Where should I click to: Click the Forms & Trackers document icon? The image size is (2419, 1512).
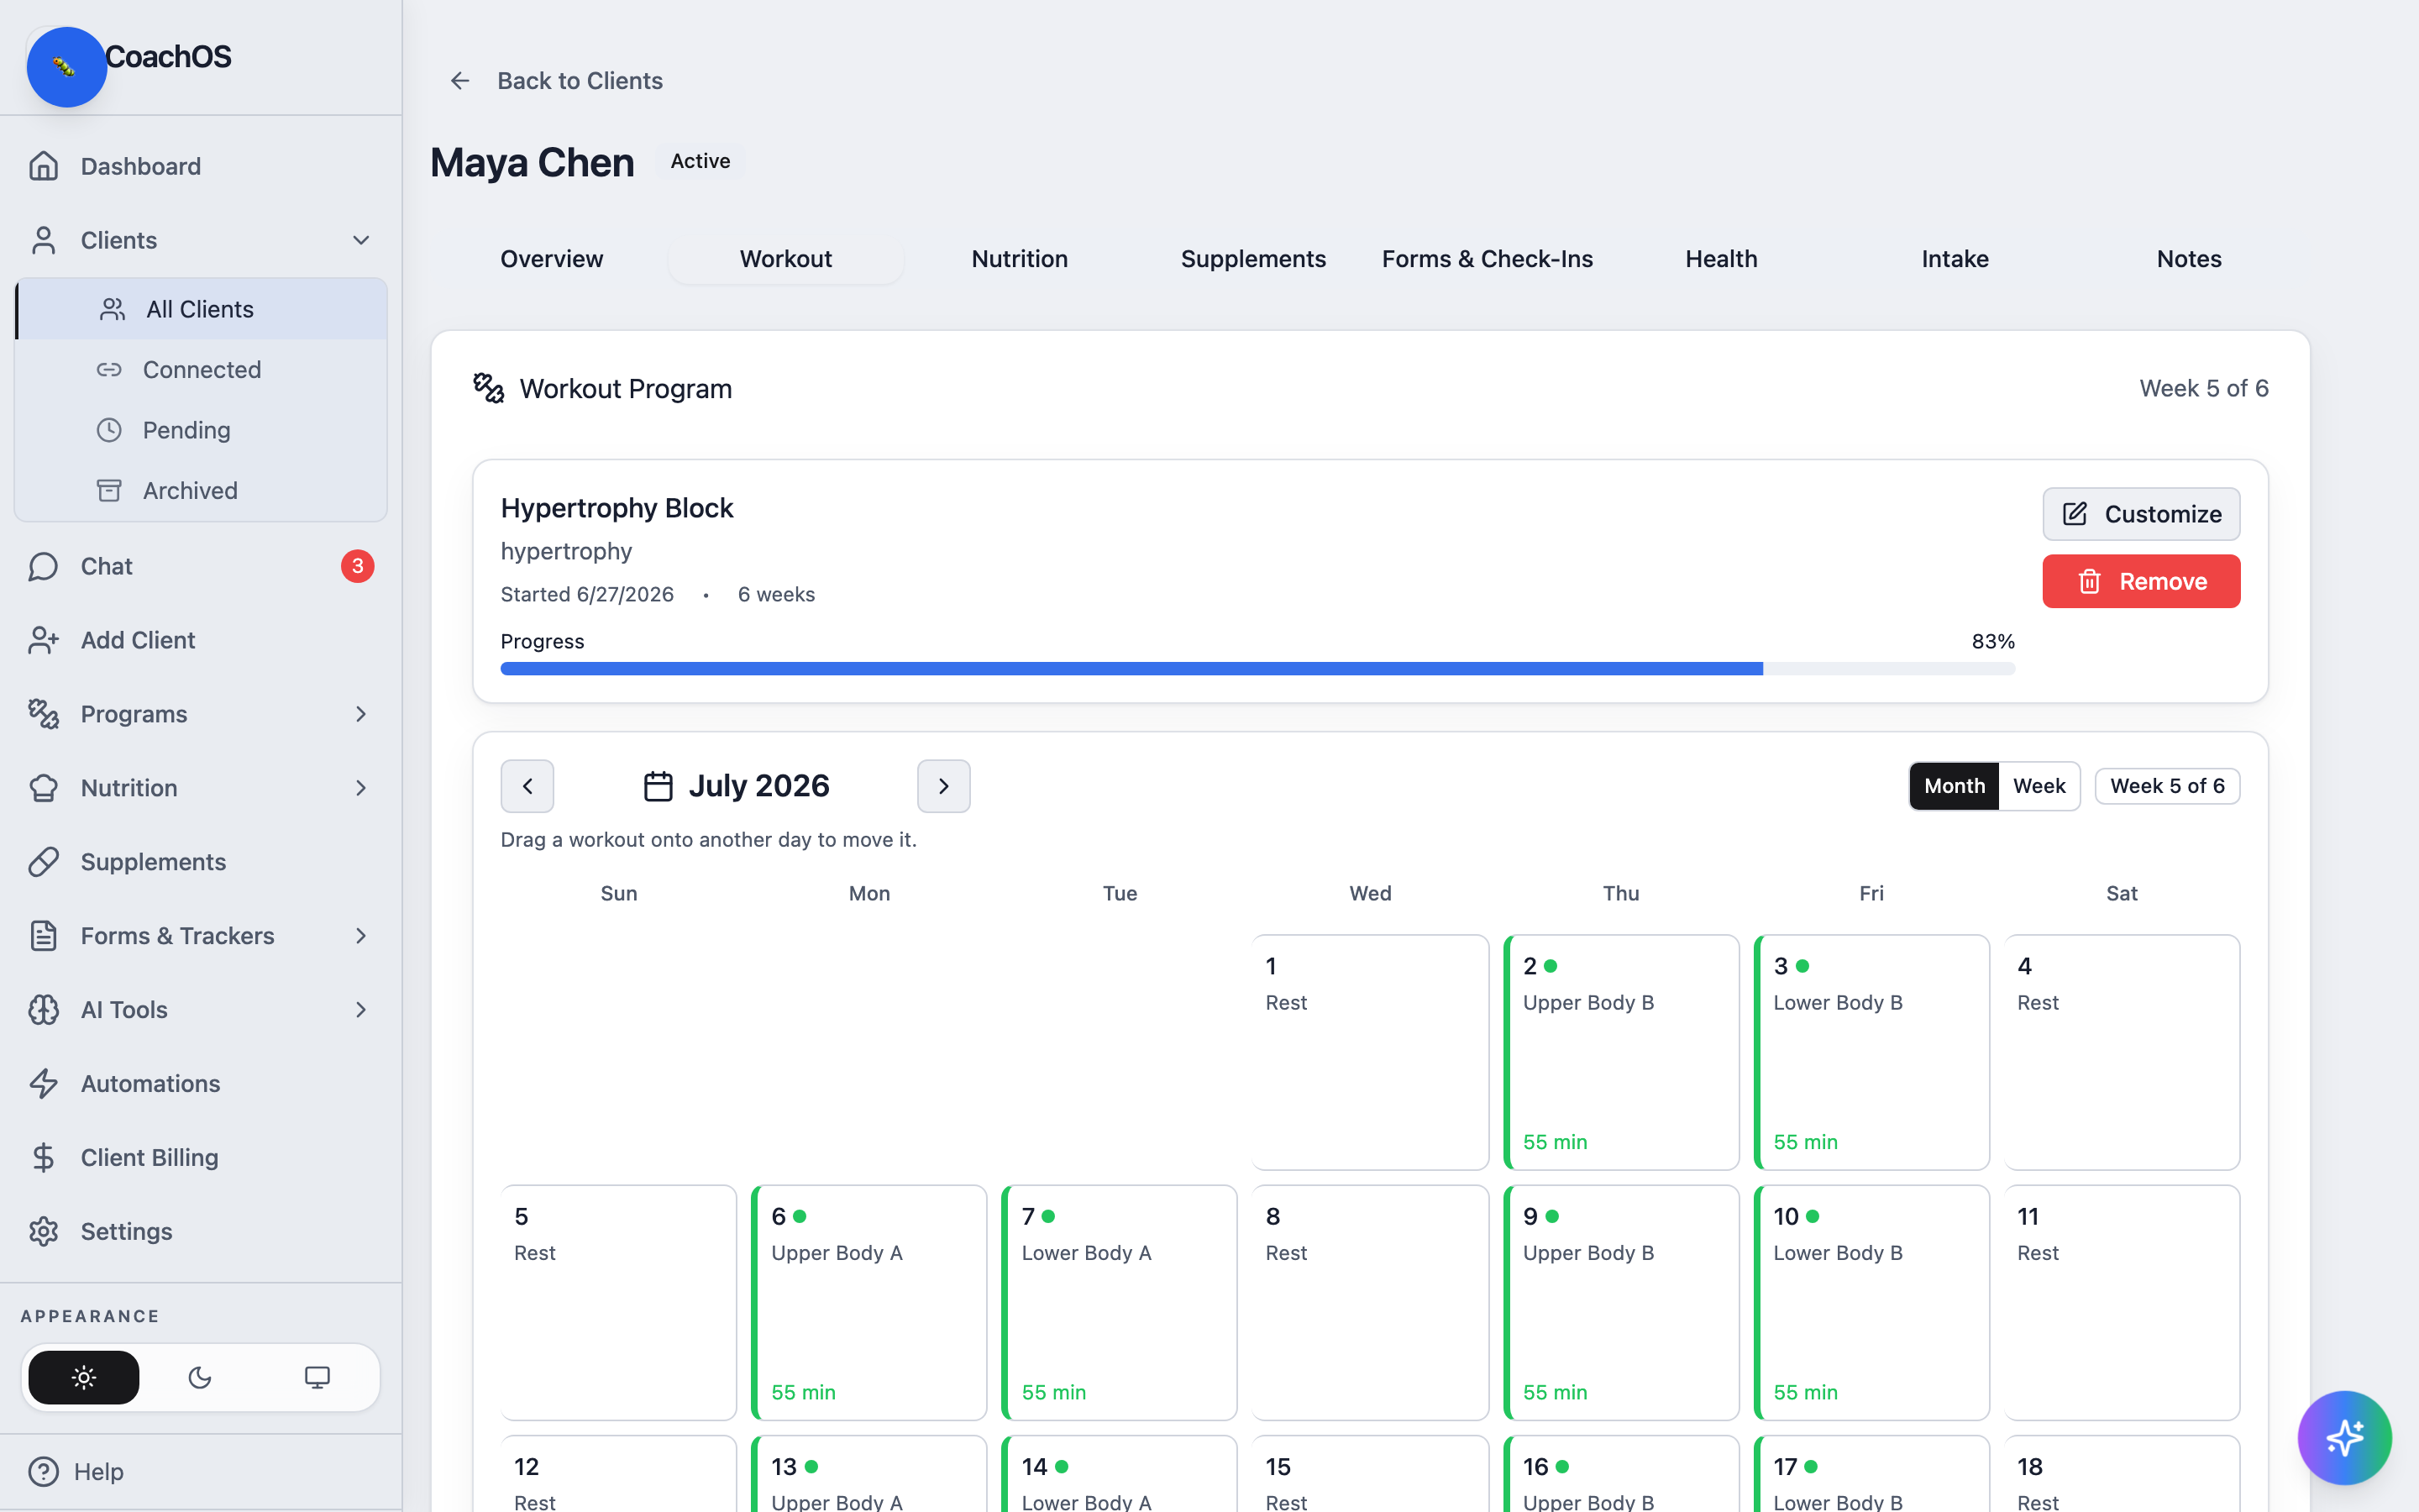click(x=43, y=936)
